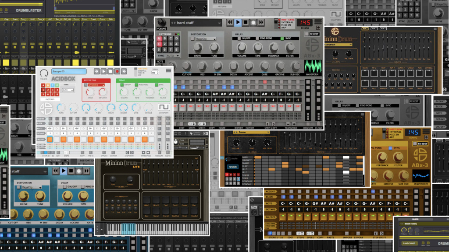Click the red record button in the ACIDBOX window
Screen dimensions: 449x252
(117, 71)
